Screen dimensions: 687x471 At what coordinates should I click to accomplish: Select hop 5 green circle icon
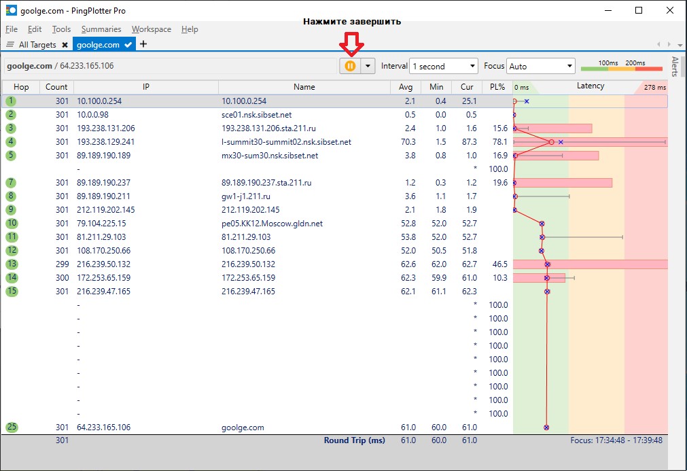pos(11,156)
